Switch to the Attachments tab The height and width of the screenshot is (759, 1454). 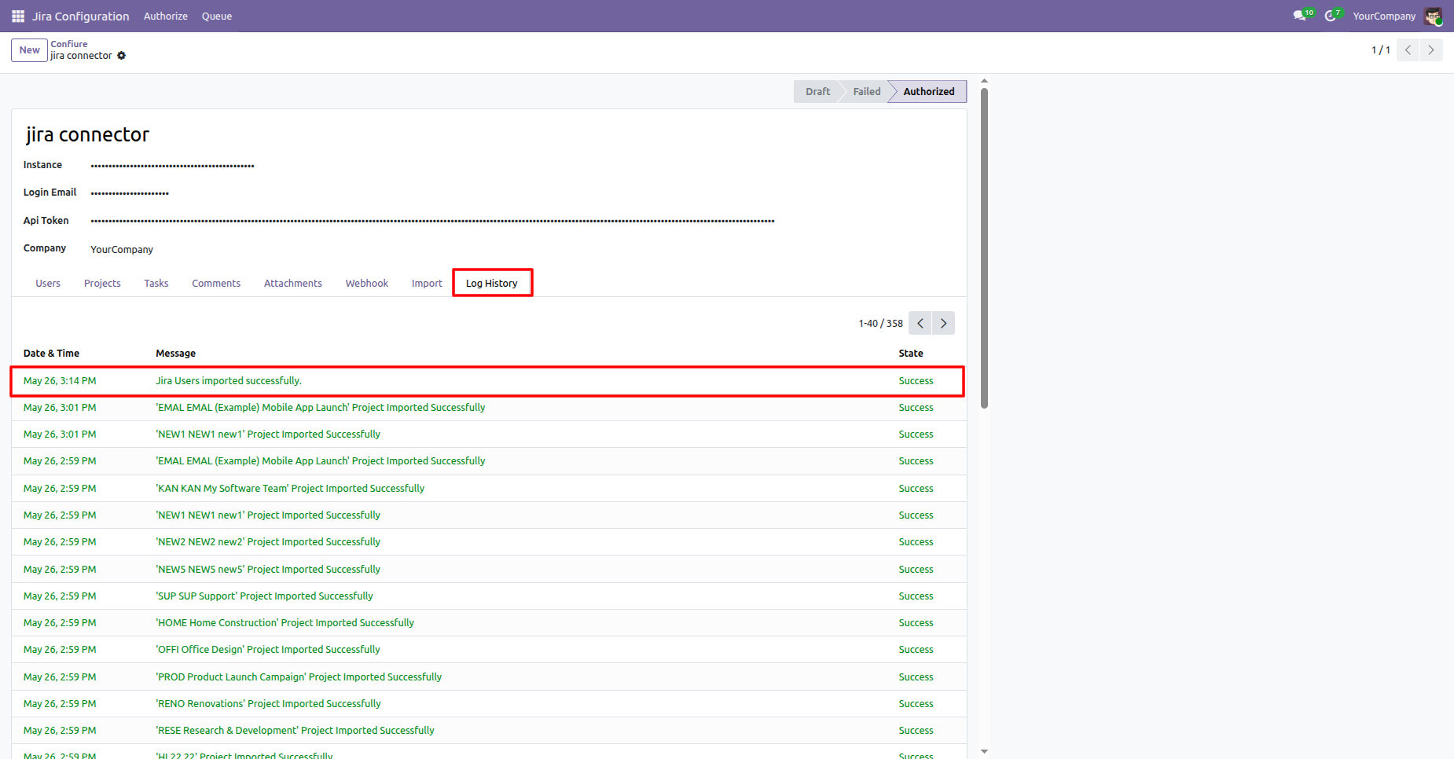click(293, 284)
